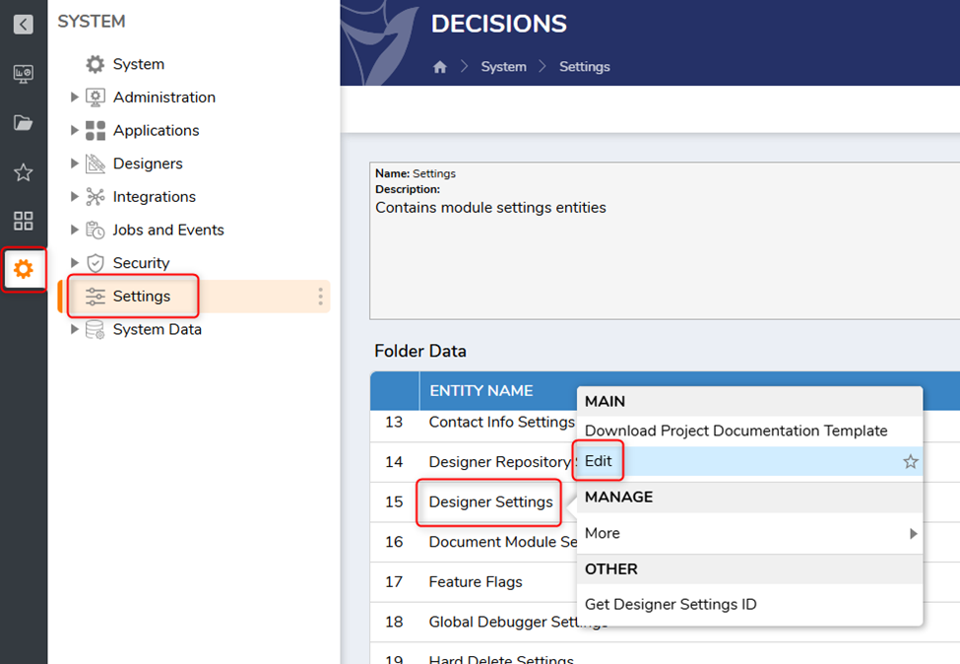
Task: Open the three-dot menu beside Settings
Action: click(x=320, y=297)
